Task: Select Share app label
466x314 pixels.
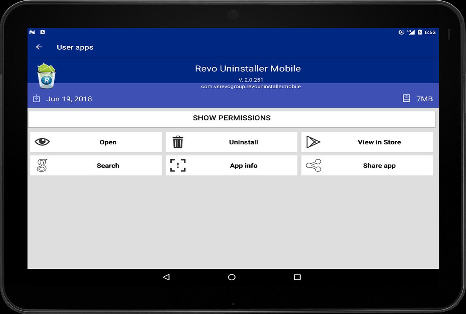Action: coord(379,166)
